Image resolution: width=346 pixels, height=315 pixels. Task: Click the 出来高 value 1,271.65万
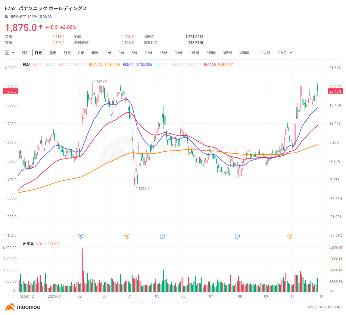pos(194,37)
